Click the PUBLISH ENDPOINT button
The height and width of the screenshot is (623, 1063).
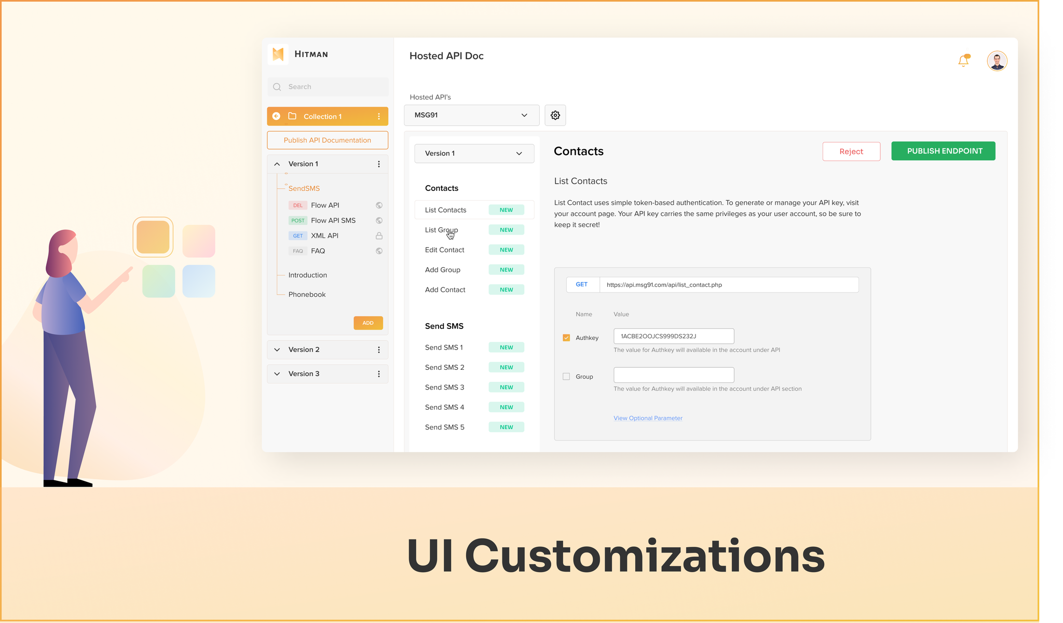943,151
